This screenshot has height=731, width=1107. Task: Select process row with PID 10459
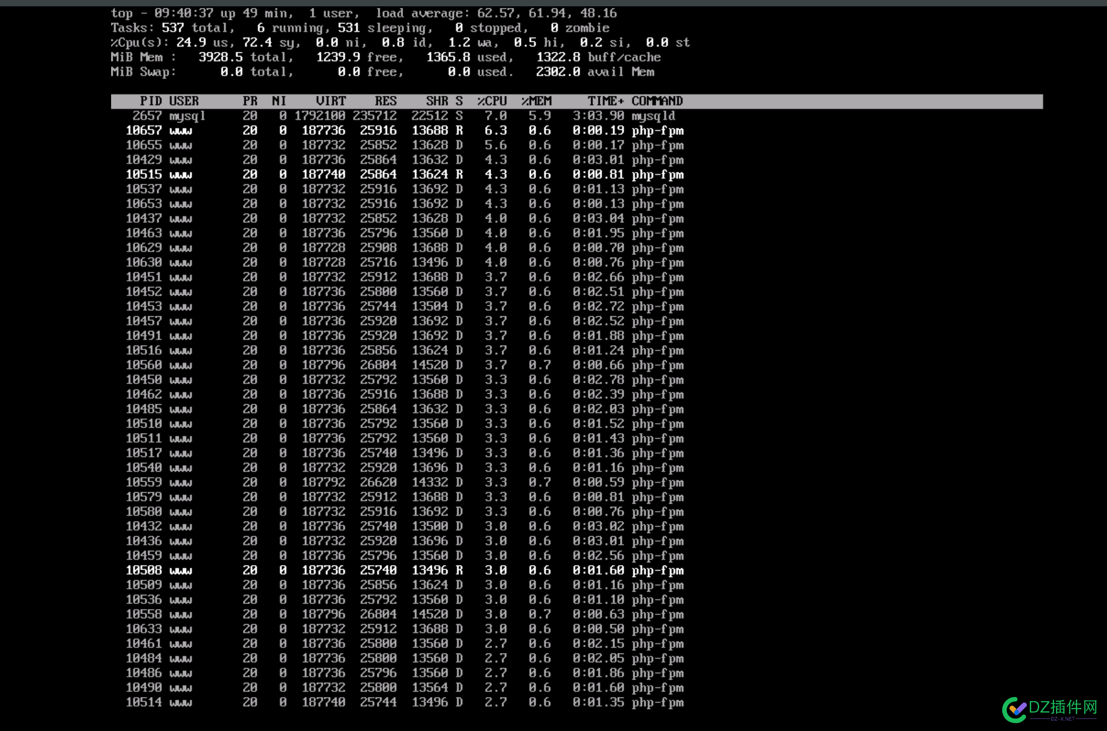click(404, 556)
